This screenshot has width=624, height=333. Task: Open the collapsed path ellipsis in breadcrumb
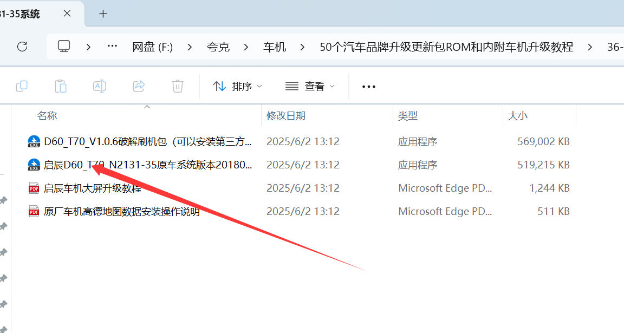(112, 46)
